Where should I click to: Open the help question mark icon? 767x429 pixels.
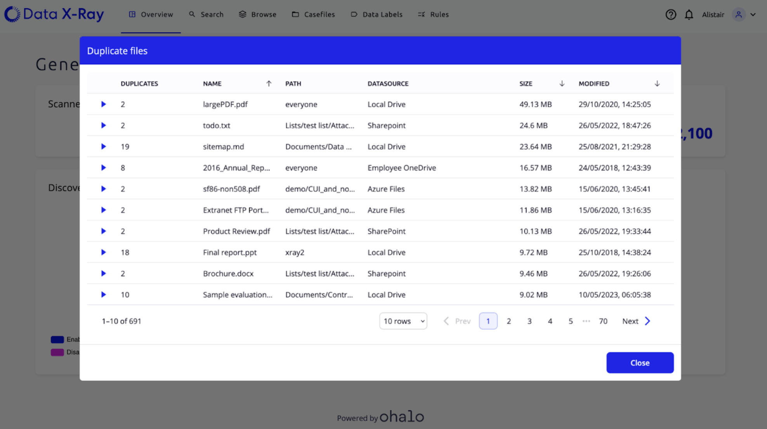(671, 15)
